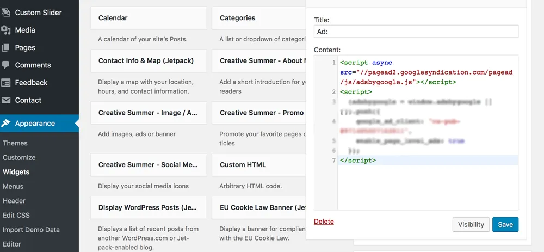This screenshot has height=252, width=544.
Task: Open Edit CSS submenu item
Action: pos(16,215)
